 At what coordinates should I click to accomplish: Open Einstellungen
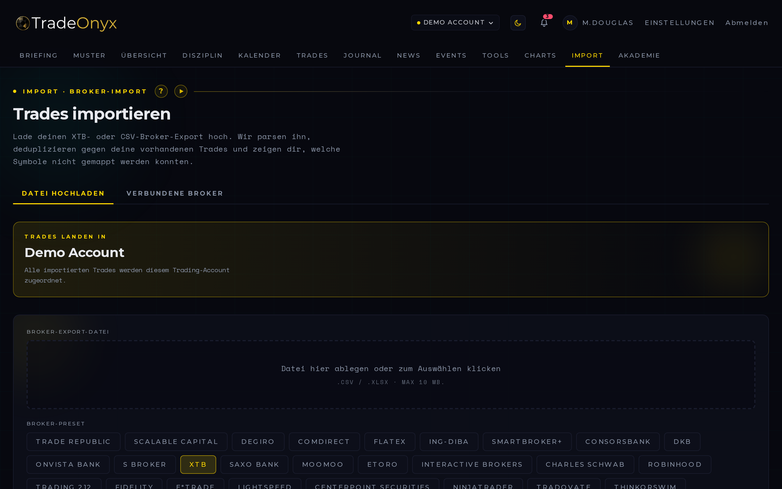click(679, 23)
